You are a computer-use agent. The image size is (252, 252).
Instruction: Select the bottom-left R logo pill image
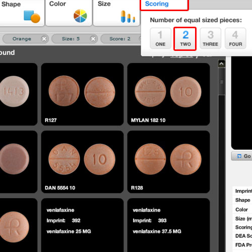pyautogui.click(x=14, y=227)
